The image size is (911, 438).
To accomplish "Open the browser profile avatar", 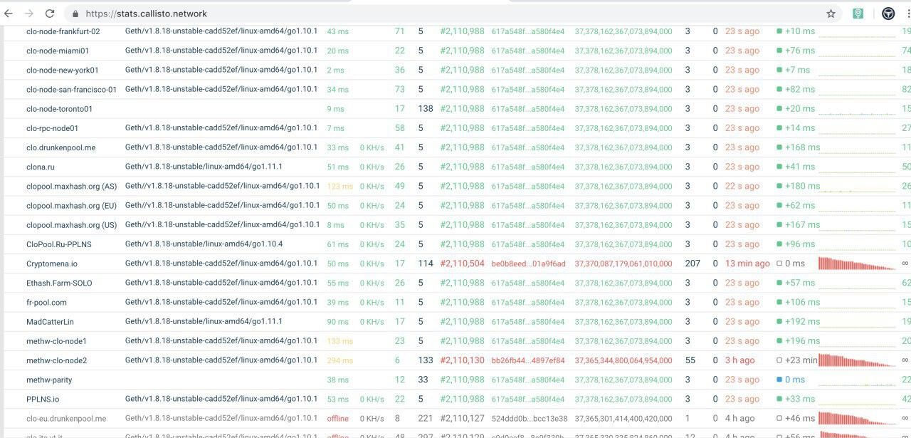I will tap(888, 14).
